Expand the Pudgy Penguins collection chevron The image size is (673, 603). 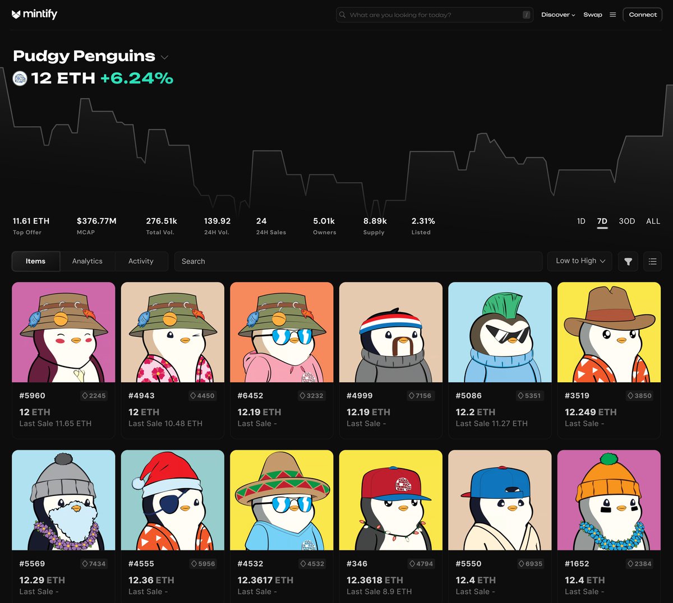(164, 57)
